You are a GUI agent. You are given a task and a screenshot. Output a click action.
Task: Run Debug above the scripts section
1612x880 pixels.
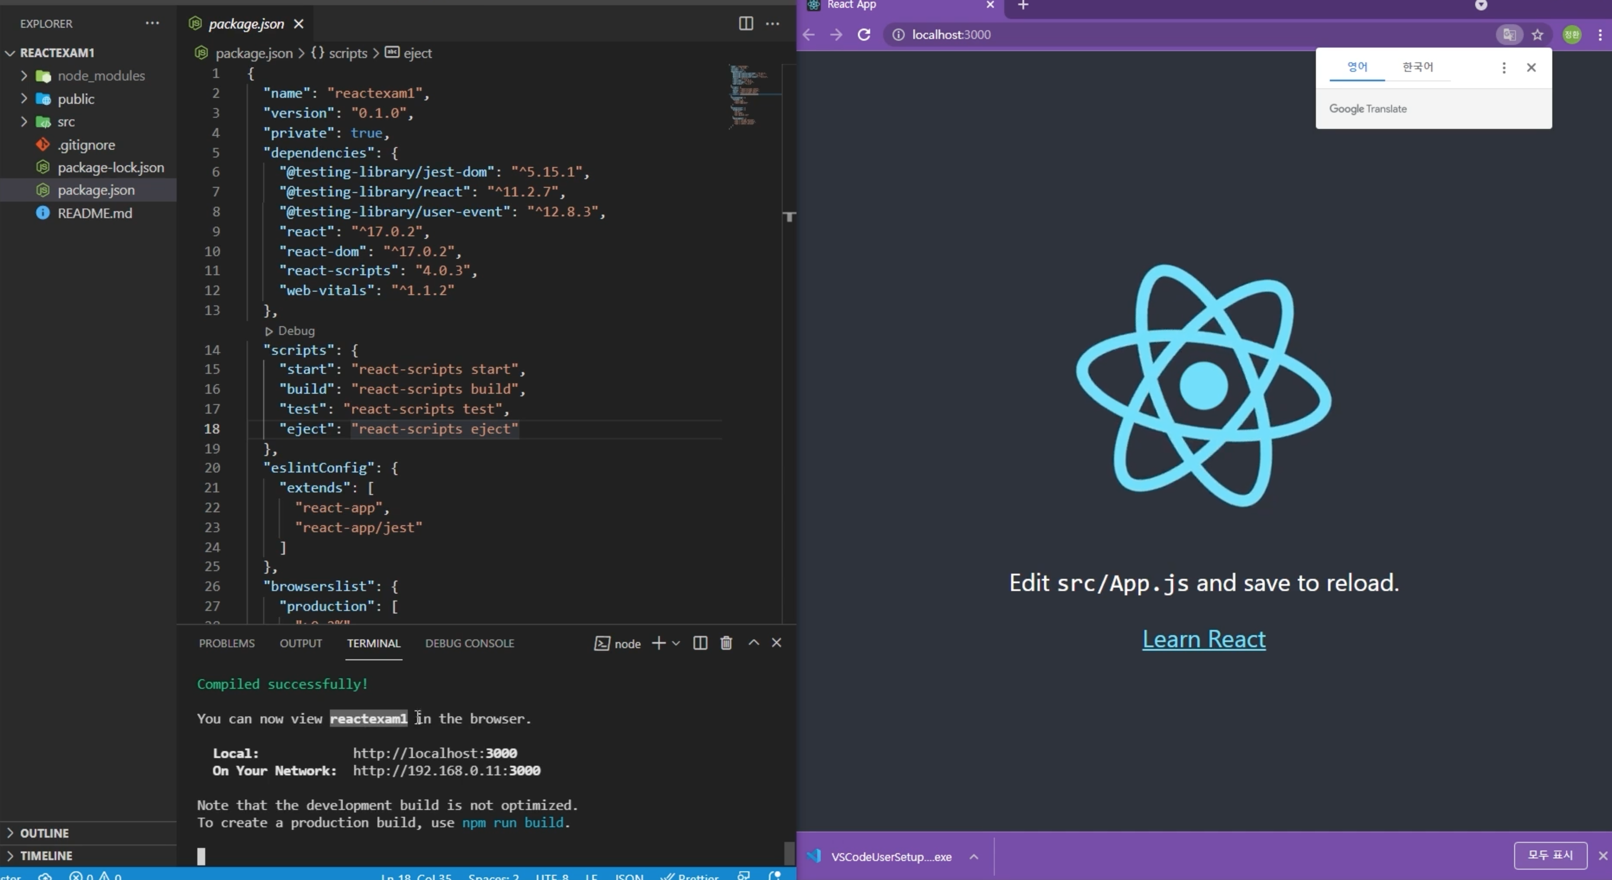[x=290, y=331]
